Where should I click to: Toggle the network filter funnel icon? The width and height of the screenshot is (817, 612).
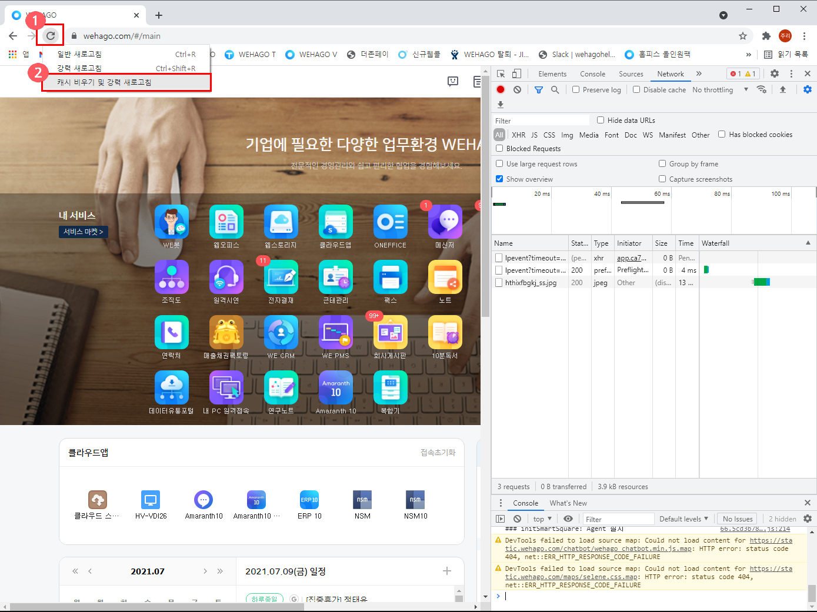pos(538,90)
